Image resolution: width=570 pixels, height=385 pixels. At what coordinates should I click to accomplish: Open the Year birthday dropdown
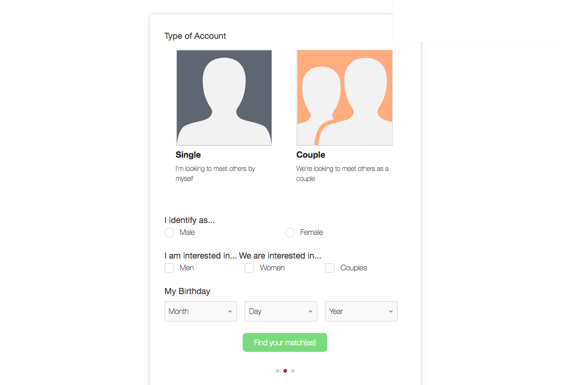361,312
